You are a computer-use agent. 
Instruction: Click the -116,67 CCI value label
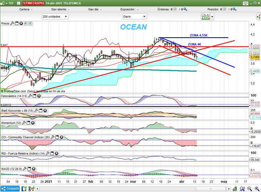[x=256, y=146]
